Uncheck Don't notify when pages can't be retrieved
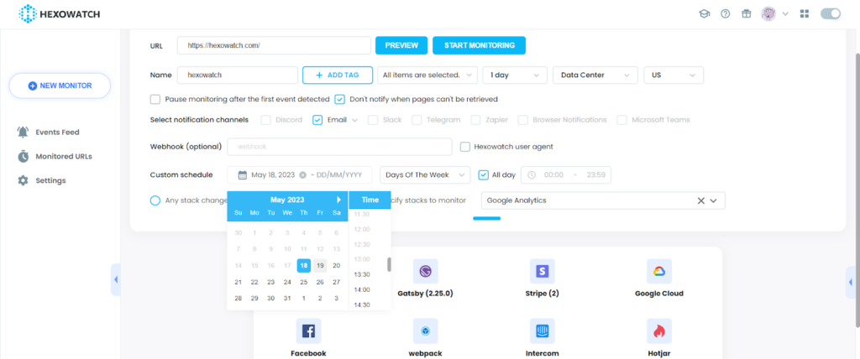This screenshot has height=359, width=860. click(x=340, y=99)
